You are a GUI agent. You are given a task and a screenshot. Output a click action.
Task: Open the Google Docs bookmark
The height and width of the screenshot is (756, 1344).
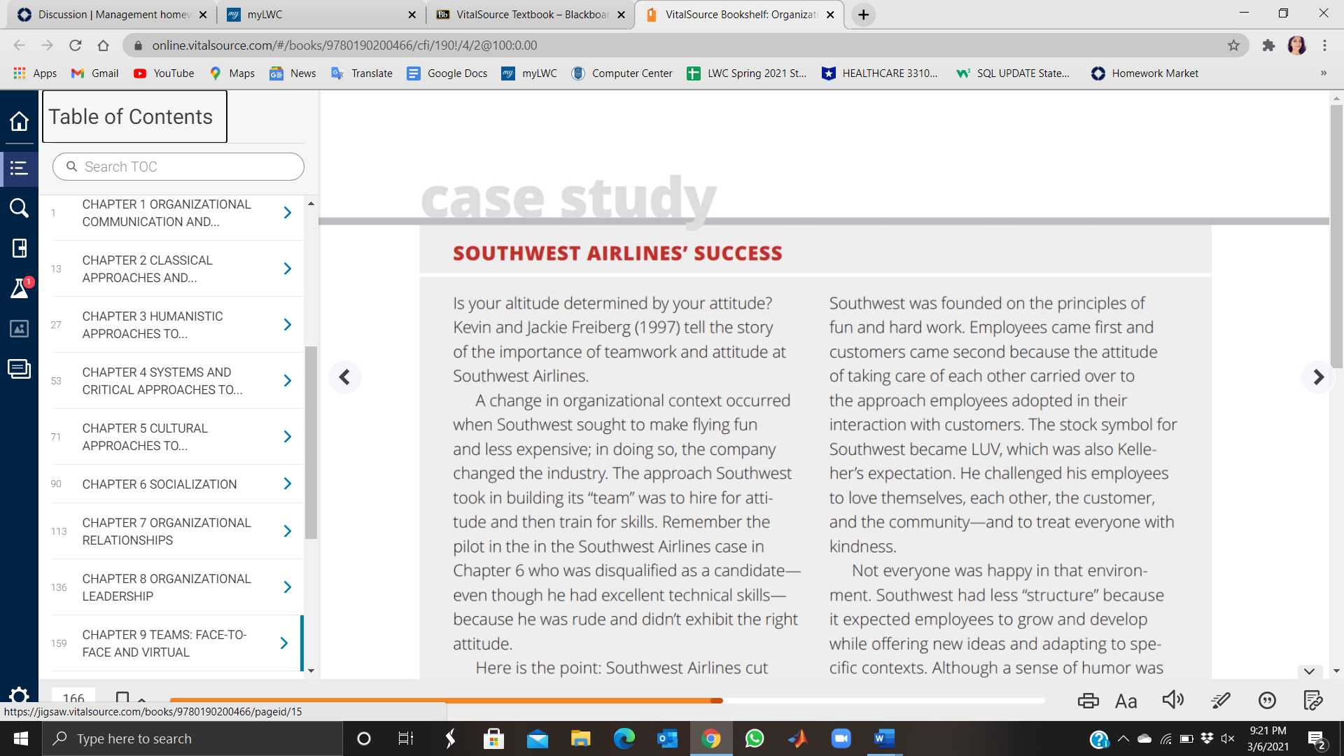pos(447,73)
